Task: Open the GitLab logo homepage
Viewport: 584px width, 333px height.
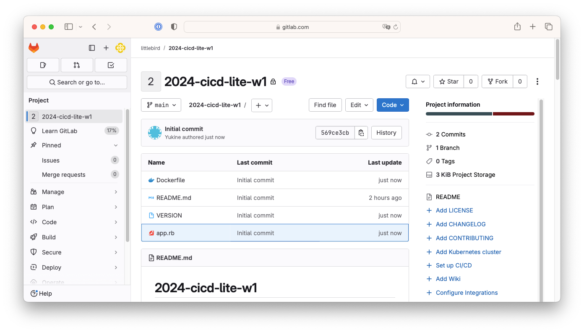Action: click(x=34, y=48)
